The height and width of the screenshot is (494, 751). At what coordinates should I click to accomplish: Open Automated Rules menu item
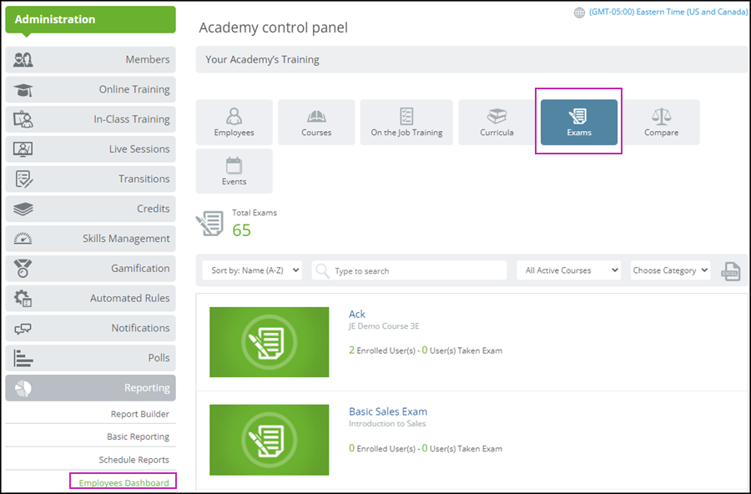click(x=90, y=298)
